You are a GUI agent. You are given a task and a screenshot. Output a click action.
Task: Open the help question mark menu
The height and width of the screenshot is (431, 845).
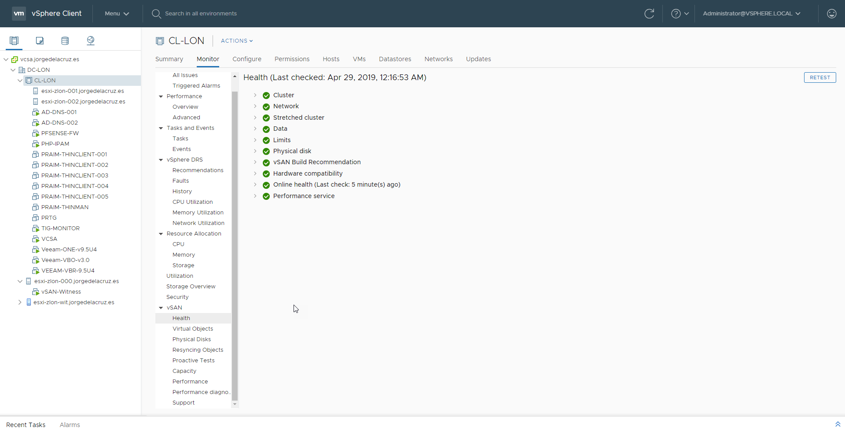pyautogui.click(x=680, y=14)
